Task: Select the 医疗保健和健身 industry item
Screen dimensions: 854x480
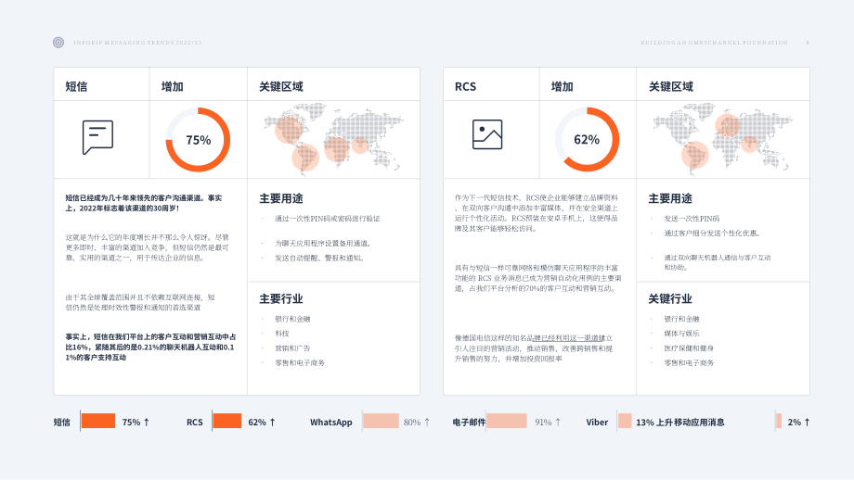Action: 689,348
